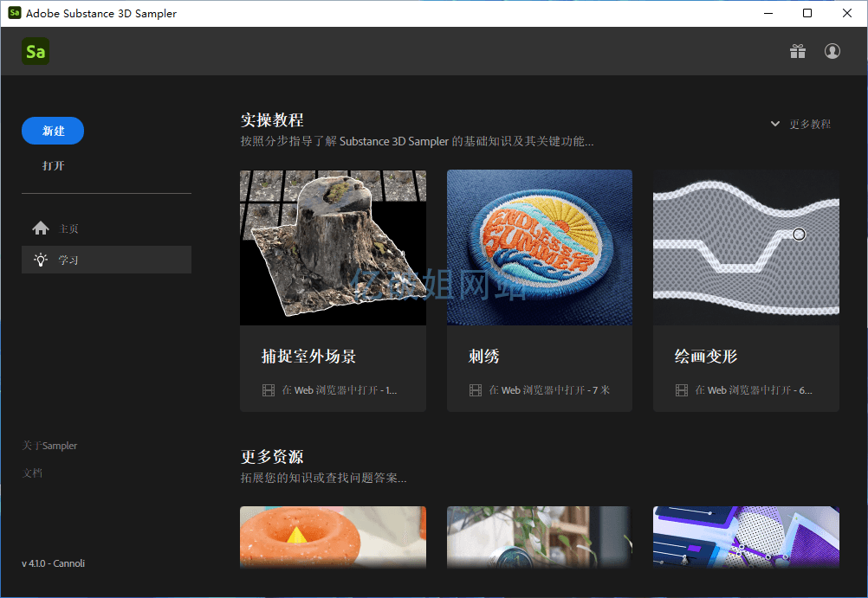
Task: Expand the 更多教程 chevron
Action: coord(775,124)
